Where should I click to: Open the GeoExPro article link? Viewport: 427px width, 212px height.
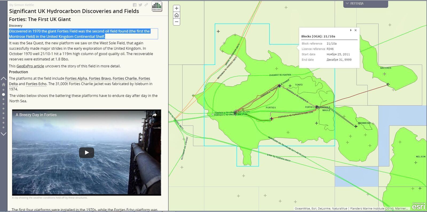(30, 66)
